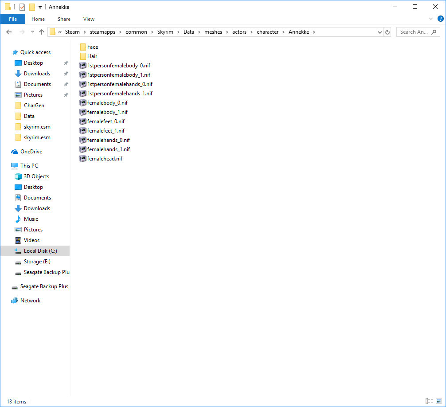The width and height of the screenshot is (446, 407).
Task: Open Seagate Backup Plus under Network section
Action: [x=40, y=287]
